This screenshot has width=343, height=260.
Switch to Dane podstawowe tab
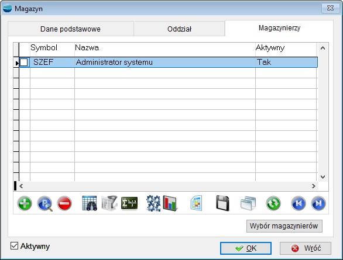[70, 29]
